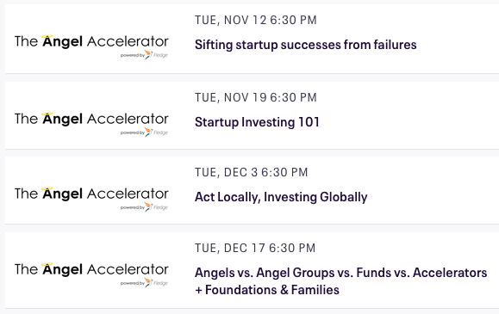
Task: Click Angel Accelerator logo beside the Dec 3 event
Action: (91, 199)
